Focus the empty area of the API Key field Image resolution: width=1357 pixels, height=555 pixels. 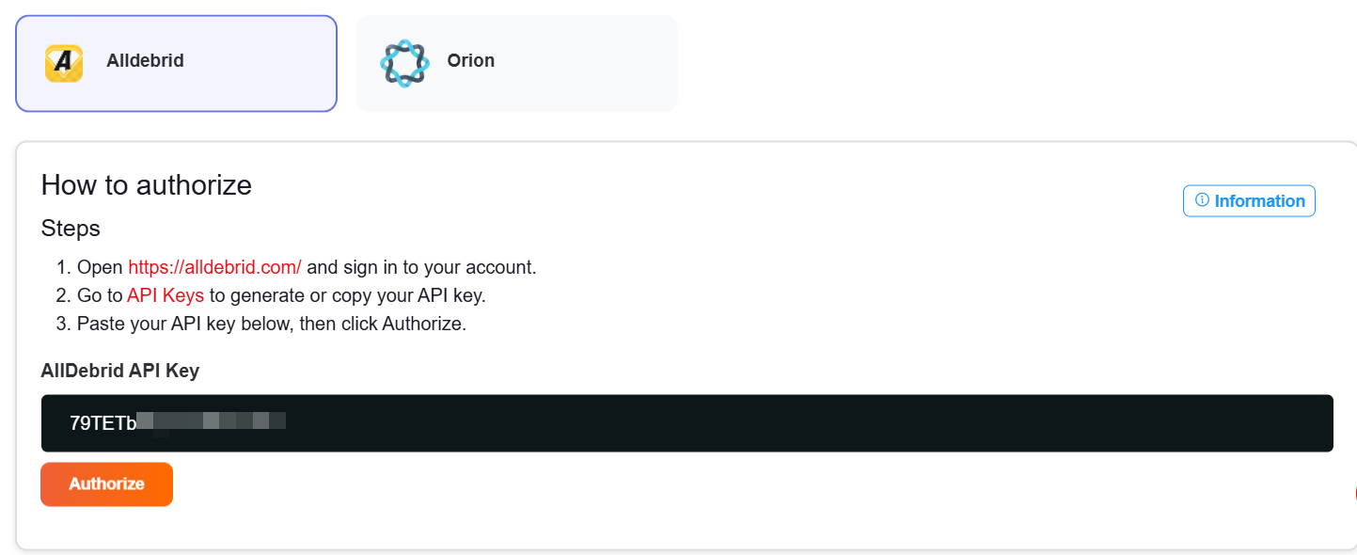coord(799,423)
